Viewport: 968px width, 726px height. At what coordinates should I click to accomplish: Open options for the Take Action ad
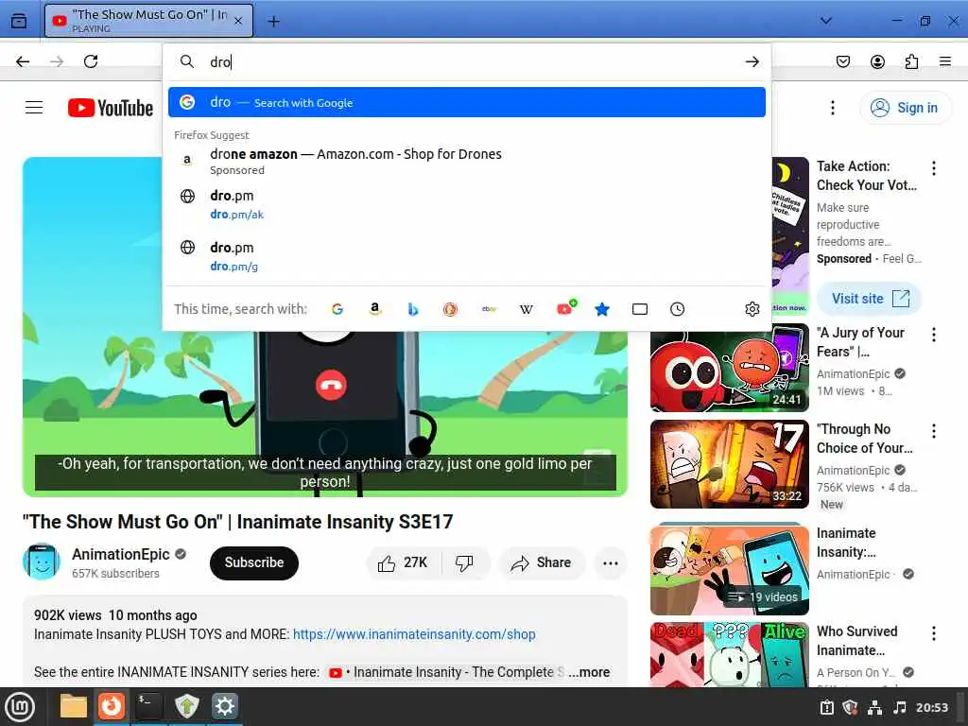pos(933,168)
